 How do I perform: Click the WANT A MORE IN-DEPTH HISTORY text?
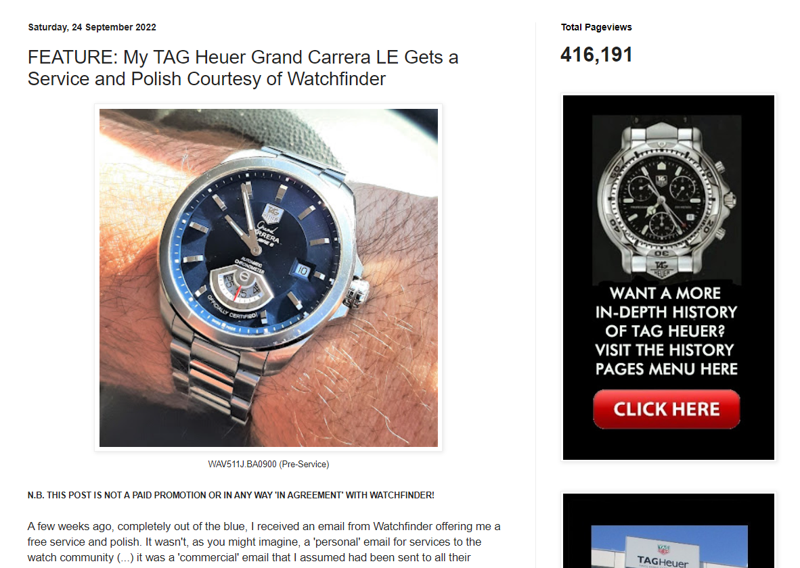pyautogui.click(x=666, y=312)
